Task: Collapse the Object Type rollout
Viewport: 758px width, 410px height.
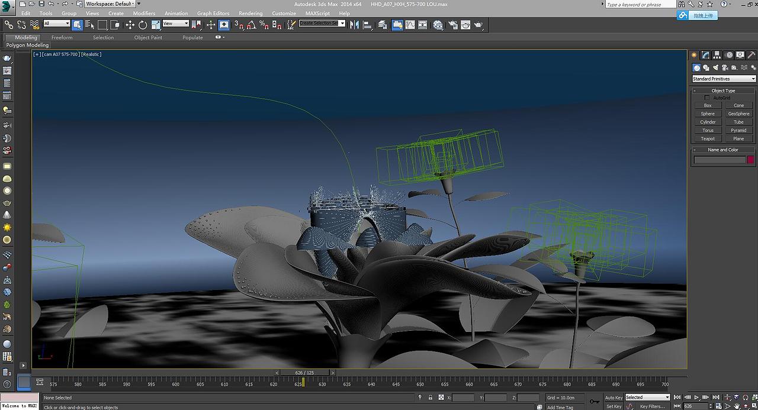Action: (723, 91)
